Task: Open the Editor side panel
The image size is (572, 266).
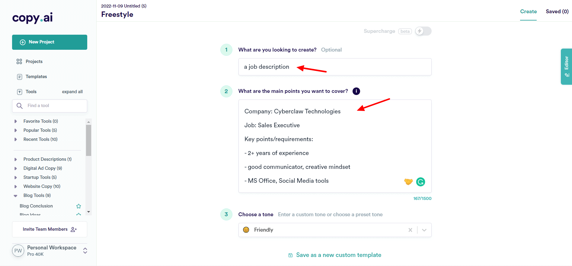Action: coord(566,66)
